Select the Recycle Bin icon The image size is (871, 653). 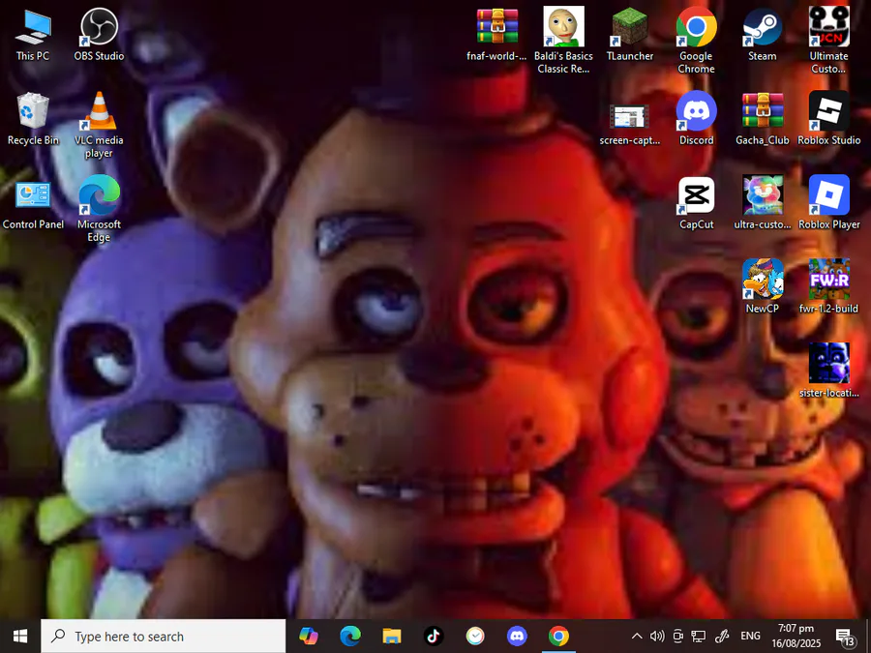point(33,119)
